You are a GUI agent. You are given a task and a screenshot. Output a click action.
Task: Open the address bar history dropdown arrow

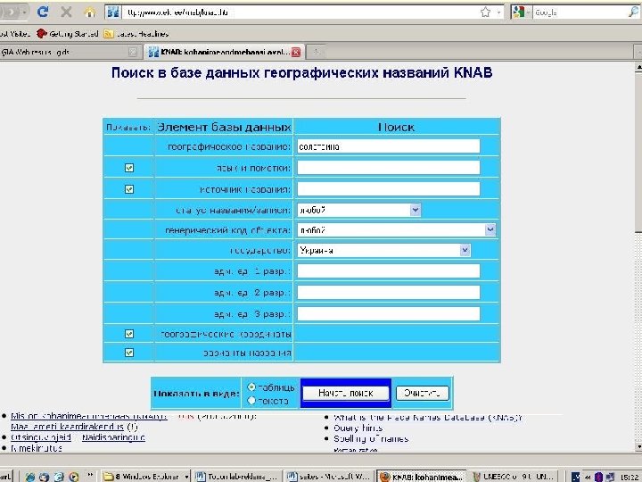point(499,12)
